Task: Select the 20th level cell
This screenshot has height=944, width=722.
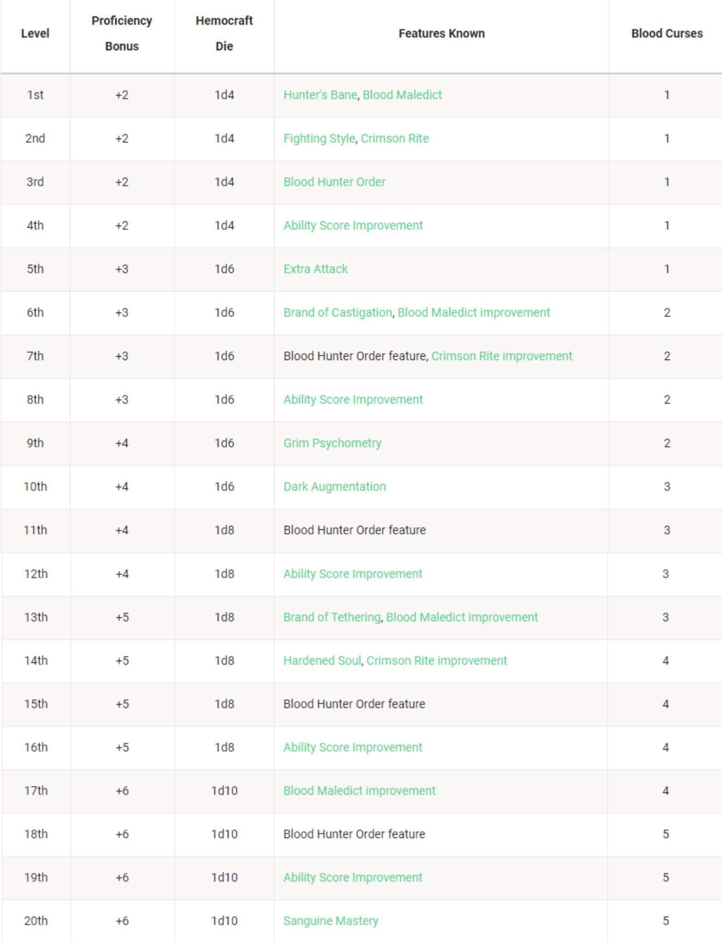Action: (x=36, y=921)
